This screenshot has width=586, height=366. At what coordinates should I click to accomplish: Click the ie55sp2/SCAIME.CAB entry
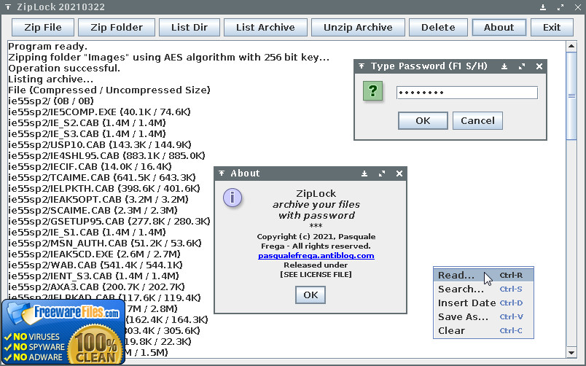pos(93,210)
